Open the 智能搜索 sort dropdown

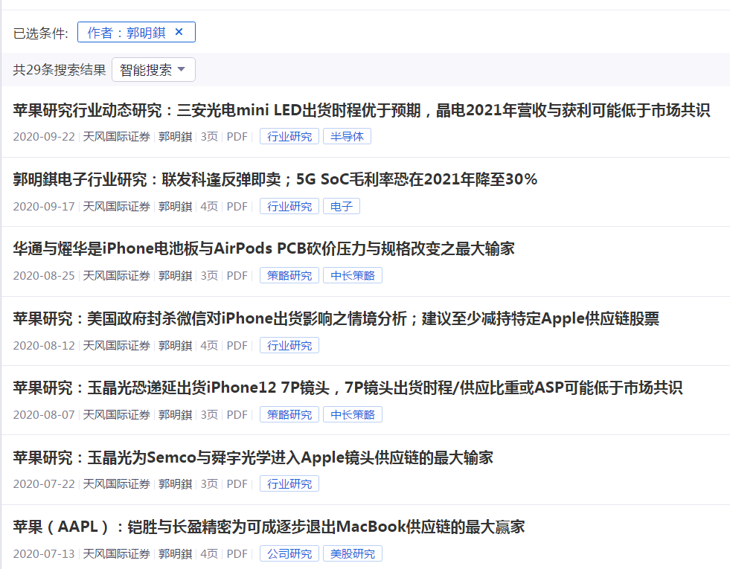153,70
